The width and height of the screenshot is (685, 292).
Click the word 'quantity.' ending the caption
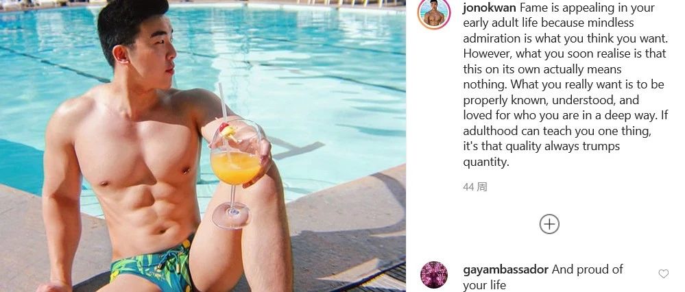486,162
